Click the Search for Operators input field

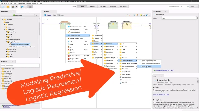click(x=20, y=65)
